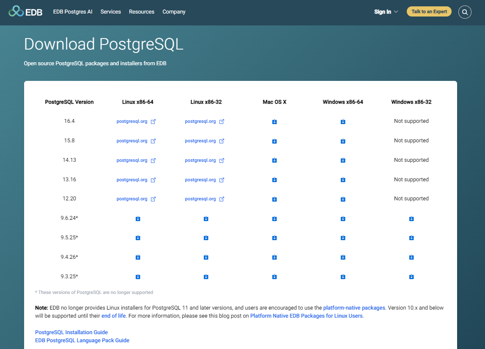
Task: Open the EDB Postgres AI menu
Action: tap(73, 12)
